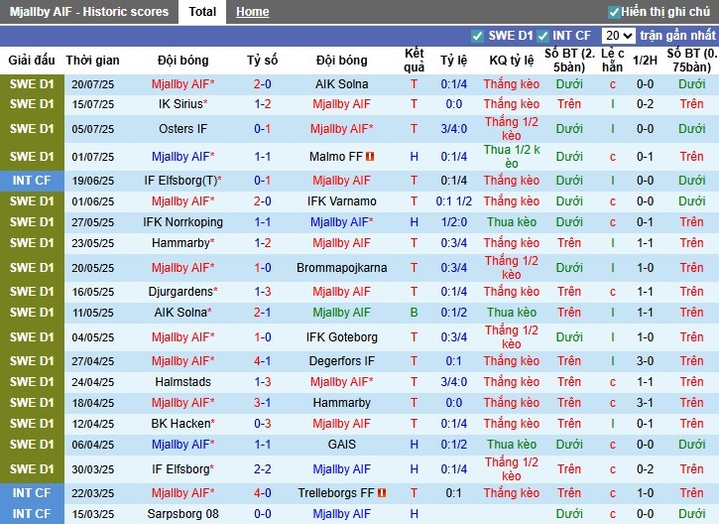This screenshot has height=524, width=719.
Task: Uncheck the INT CF filter checkbox
Action: 542,36
